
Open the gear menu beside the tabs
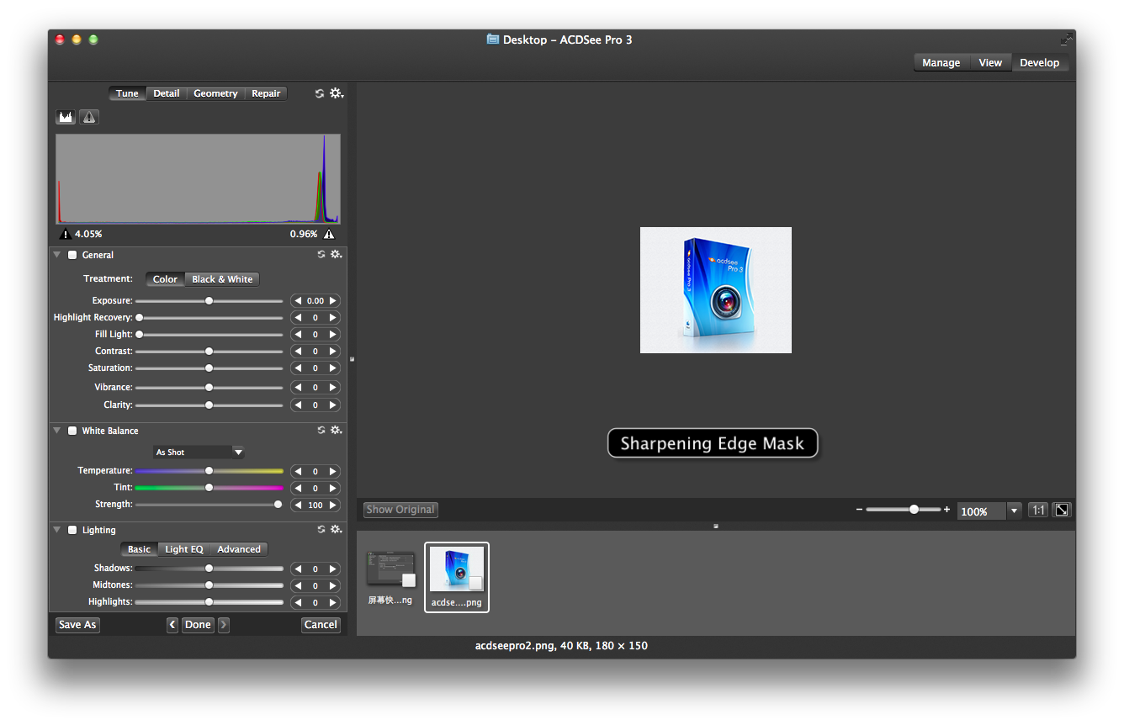[337, 93]
